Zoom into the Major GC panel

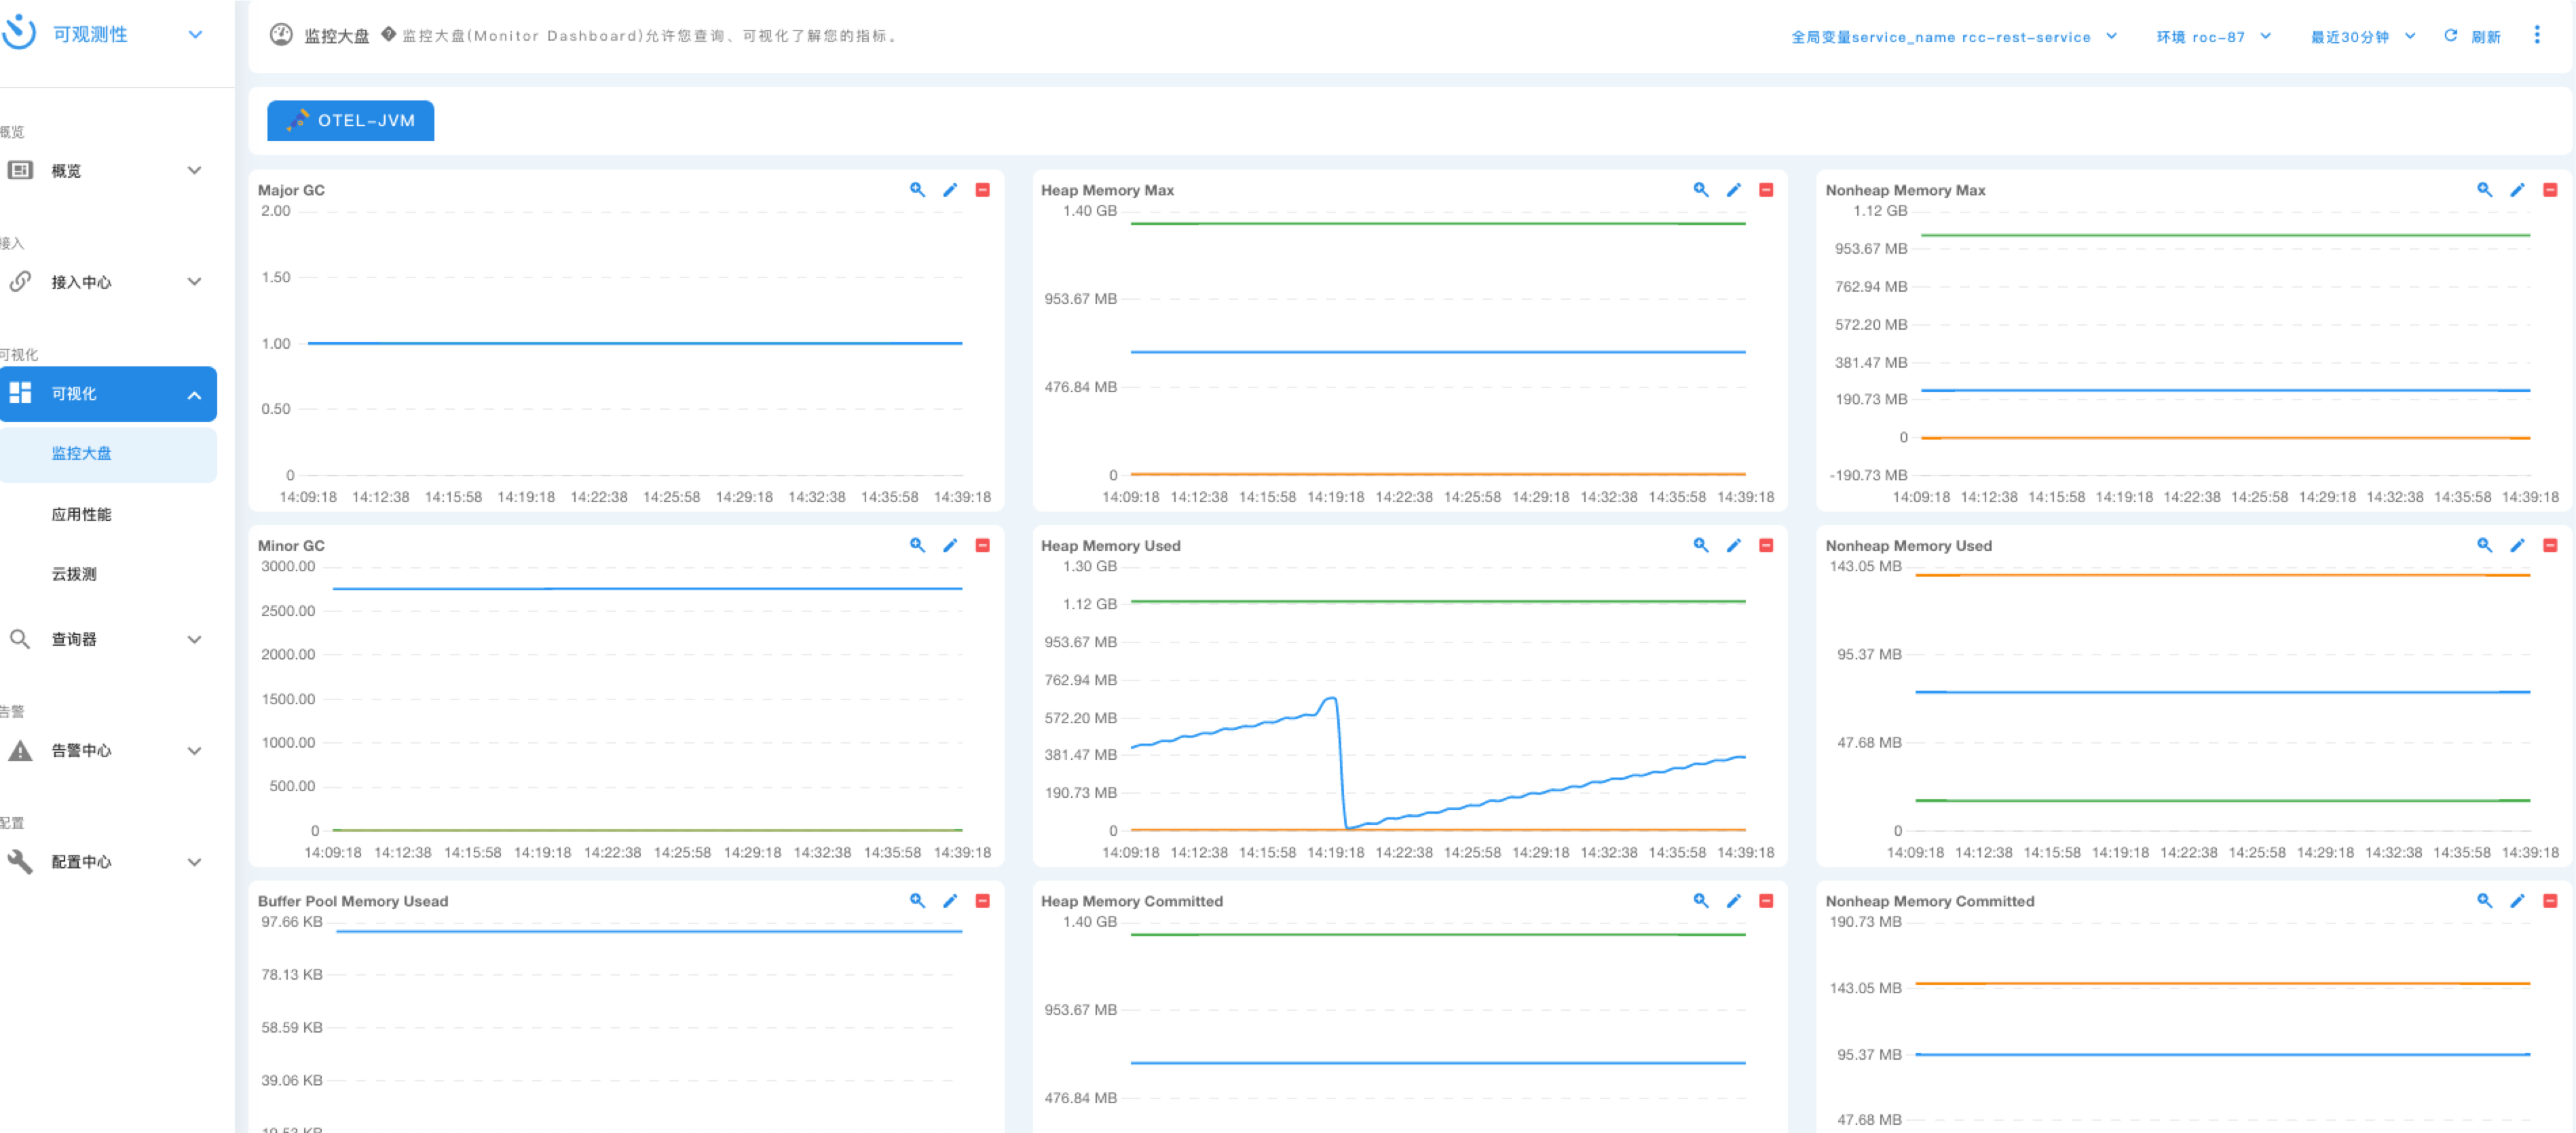(x=917, y=190)
